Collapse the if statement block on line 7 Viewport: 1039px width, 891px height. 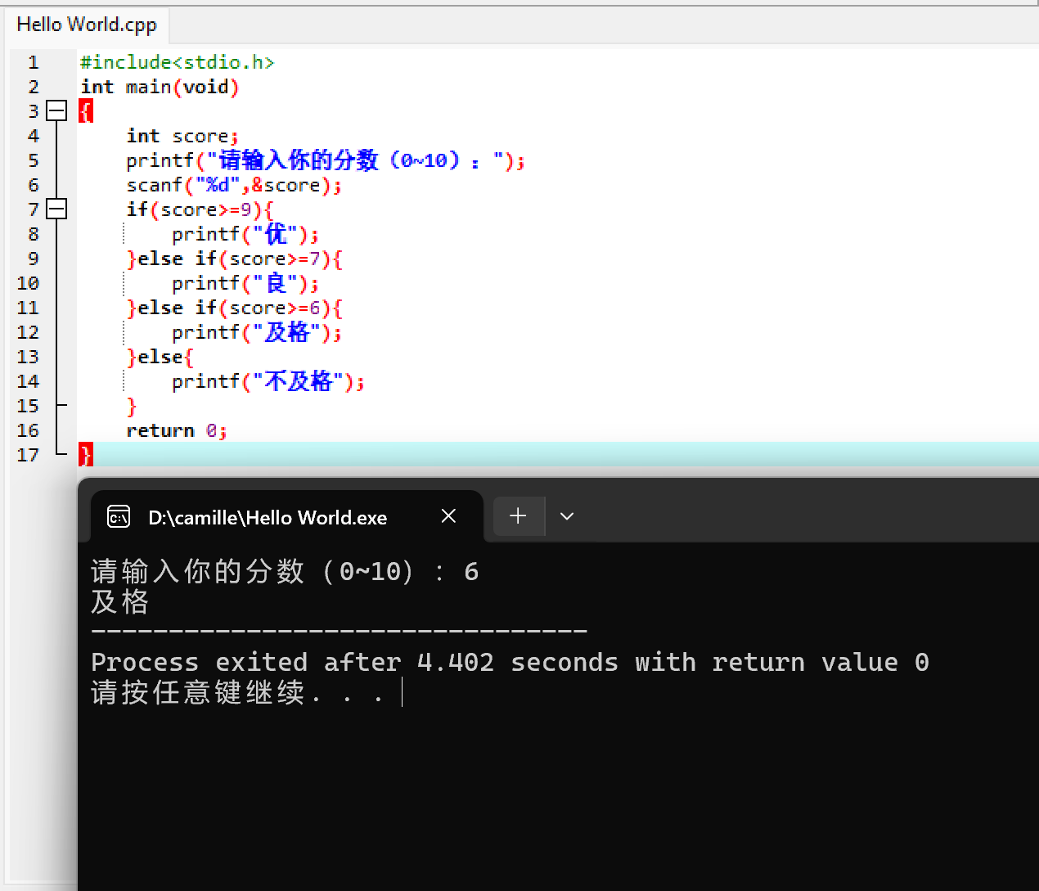pos(56,209)
